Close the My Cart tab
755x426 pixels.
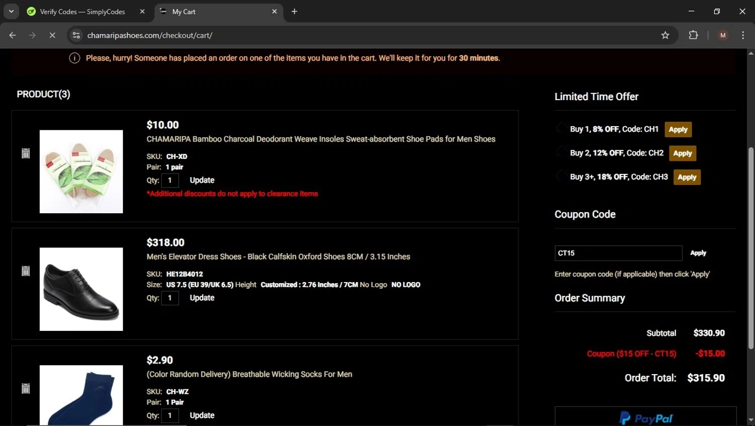274,12
